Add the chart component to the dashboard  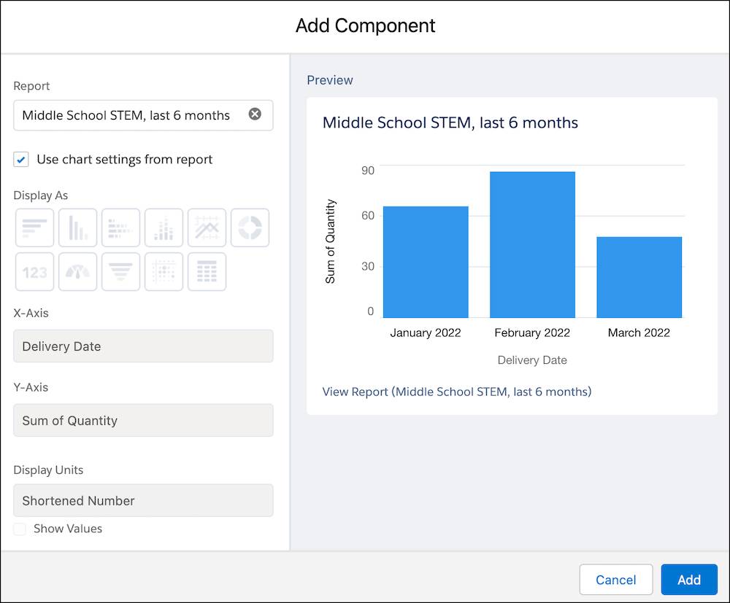click(x=688, y=580)
